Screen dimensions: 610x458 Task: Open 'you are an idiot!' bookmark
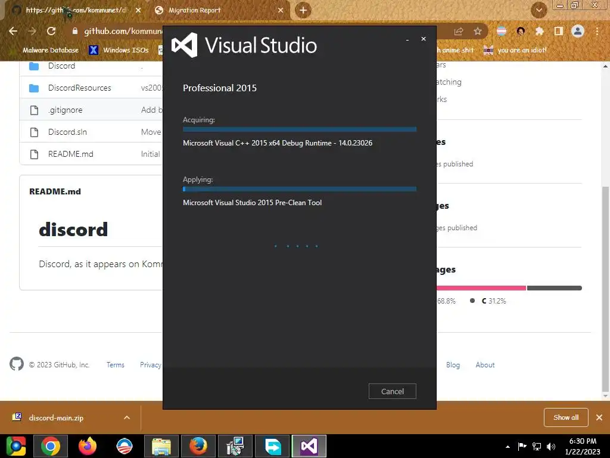coord(515,50)
